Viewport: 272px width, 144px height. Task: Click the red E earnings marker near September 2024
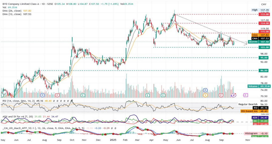pos(57,95)
